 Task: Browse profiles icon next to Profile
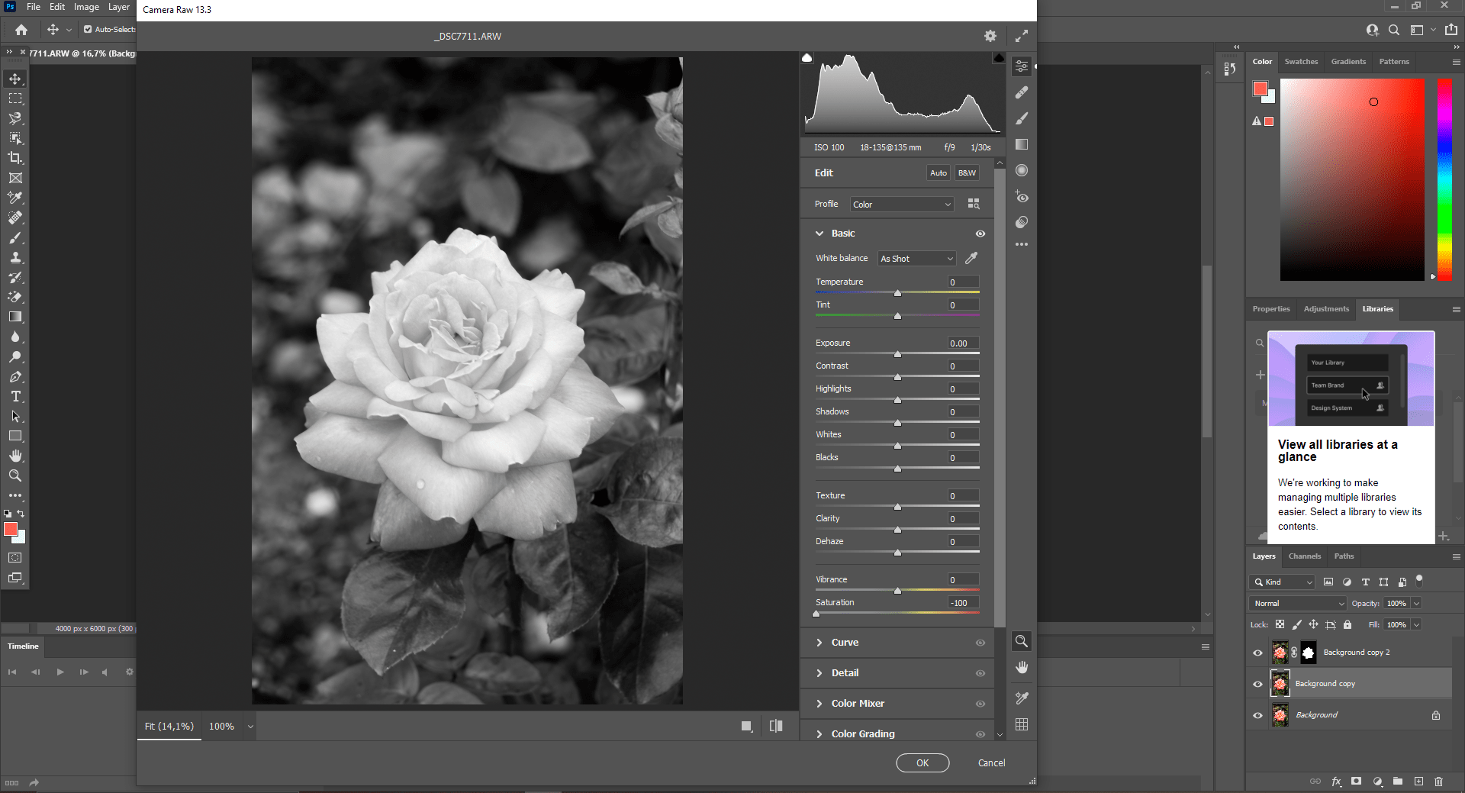[974, 204]
